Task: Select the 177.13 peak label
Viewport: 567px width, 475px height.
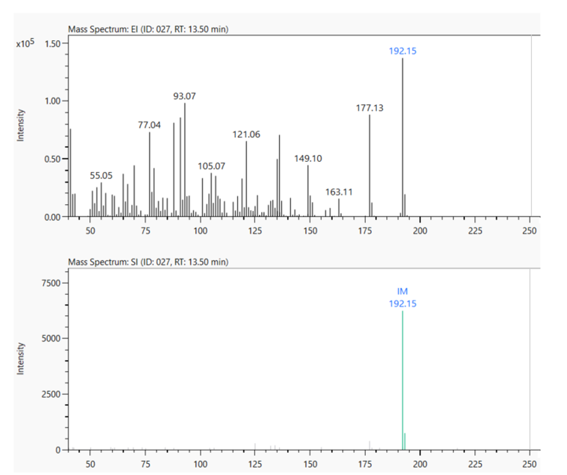Action: click(369, 108)
